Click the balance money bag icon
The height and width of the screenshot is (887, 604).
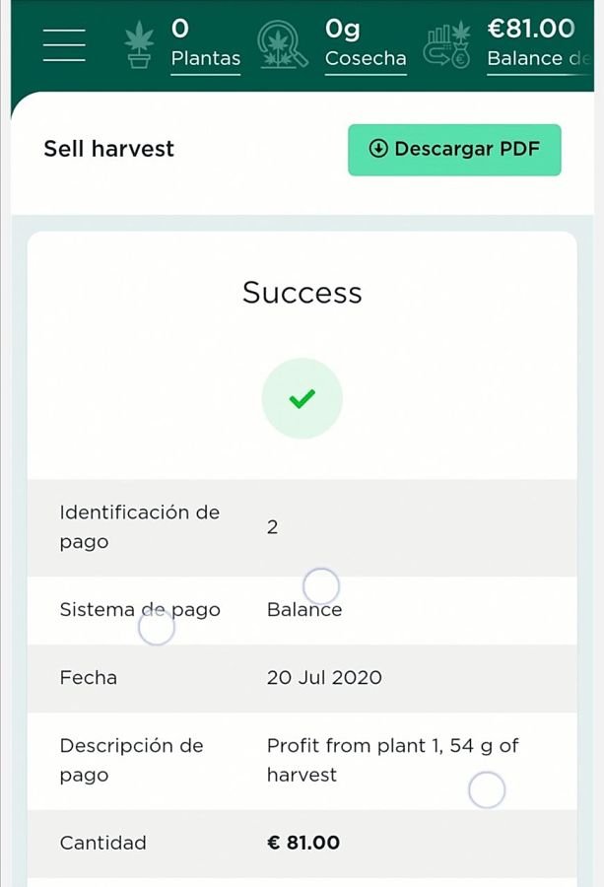tap(448, 44)
